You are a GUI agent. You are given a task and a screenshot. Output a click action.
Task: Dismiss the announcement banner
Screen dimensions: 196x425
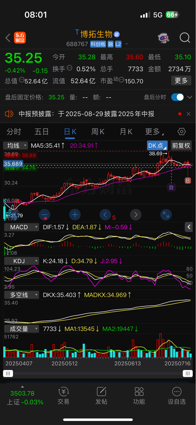pos(189,114)
